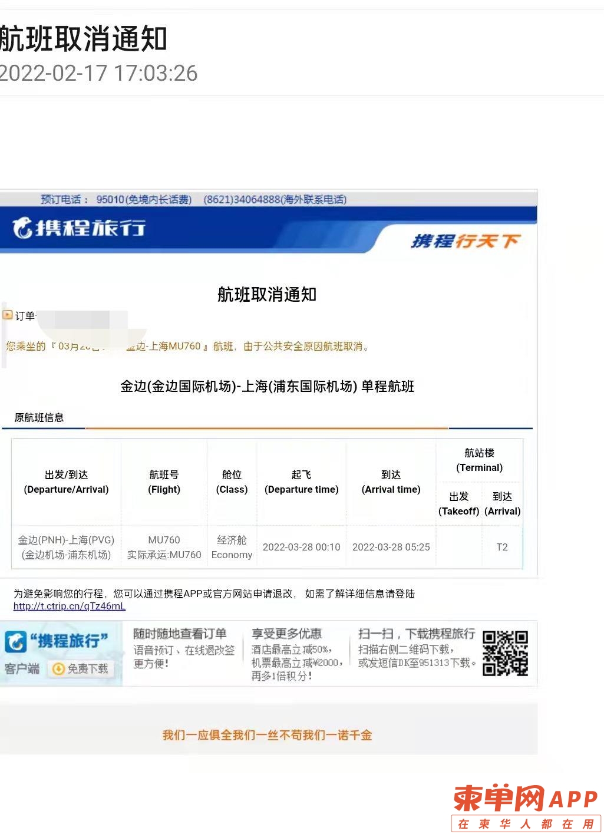Click the 携程旅行 client app icon
The height and width of the screenshot is (834, 604).
click(16, 642)
